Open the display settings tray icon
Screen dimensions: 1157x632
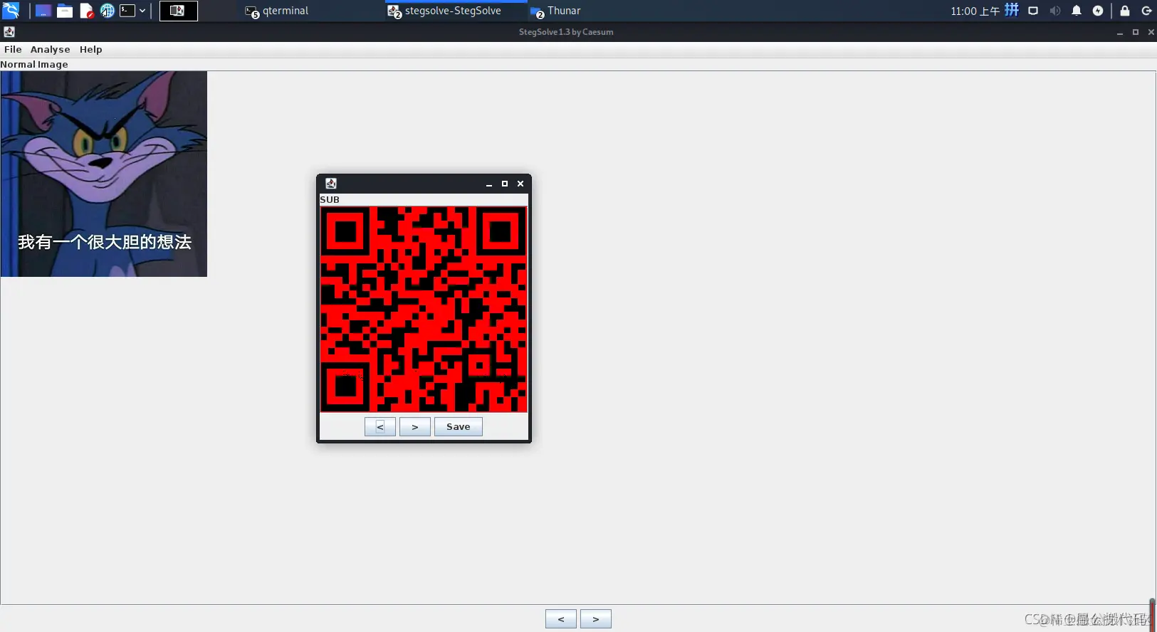pos(1033,11)
